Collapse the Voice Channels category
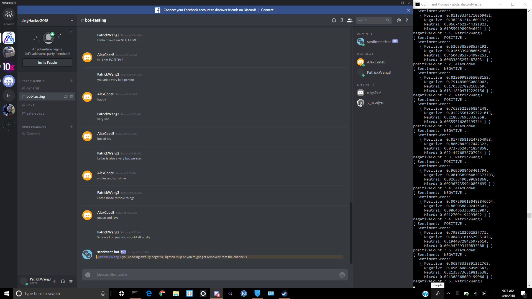The height and width of the screenshot is (299, 532). 34,127
